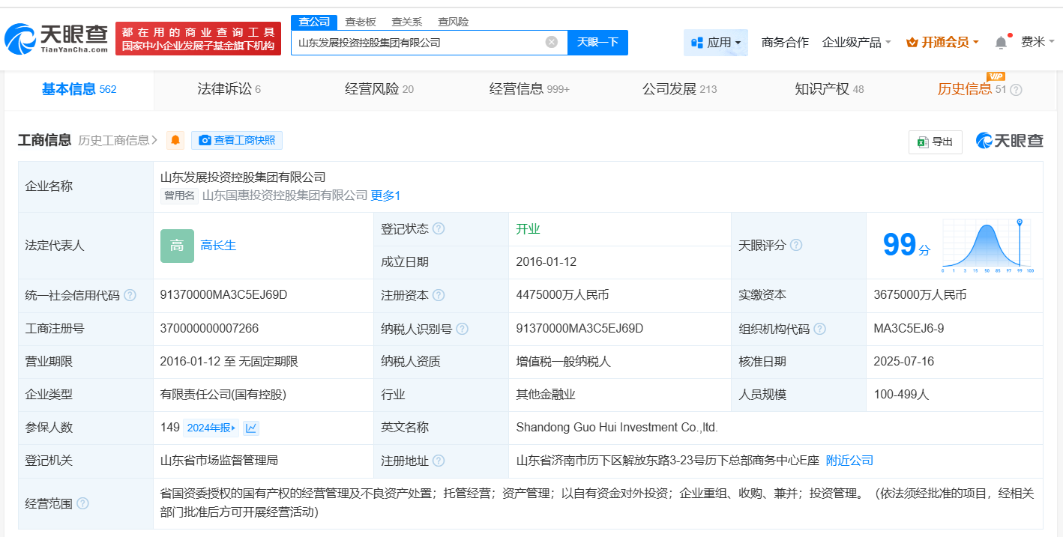Open the 法律诉讼 tab
This screenshot has width=1063, height=537.
click(229, 89)
